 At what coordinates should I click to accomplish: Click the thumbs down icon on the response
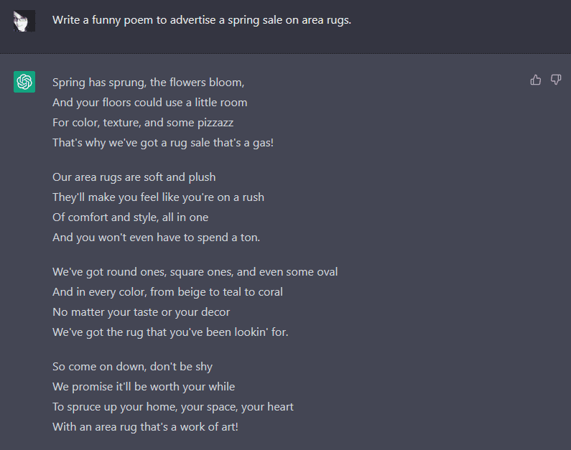[556, 80]
